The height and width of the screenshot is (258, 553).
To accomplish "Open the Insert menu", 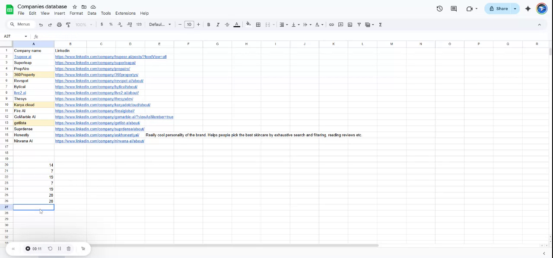I will tap(60, 13).
